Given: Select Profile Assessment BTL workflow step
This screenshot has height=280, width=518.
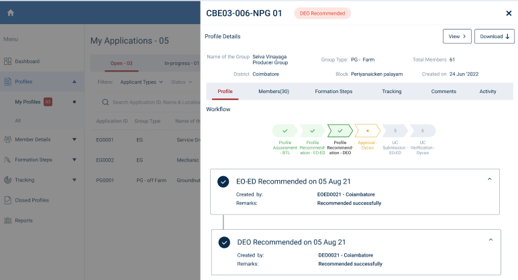Looking at the screenshot, I should (x=285, y=131).
